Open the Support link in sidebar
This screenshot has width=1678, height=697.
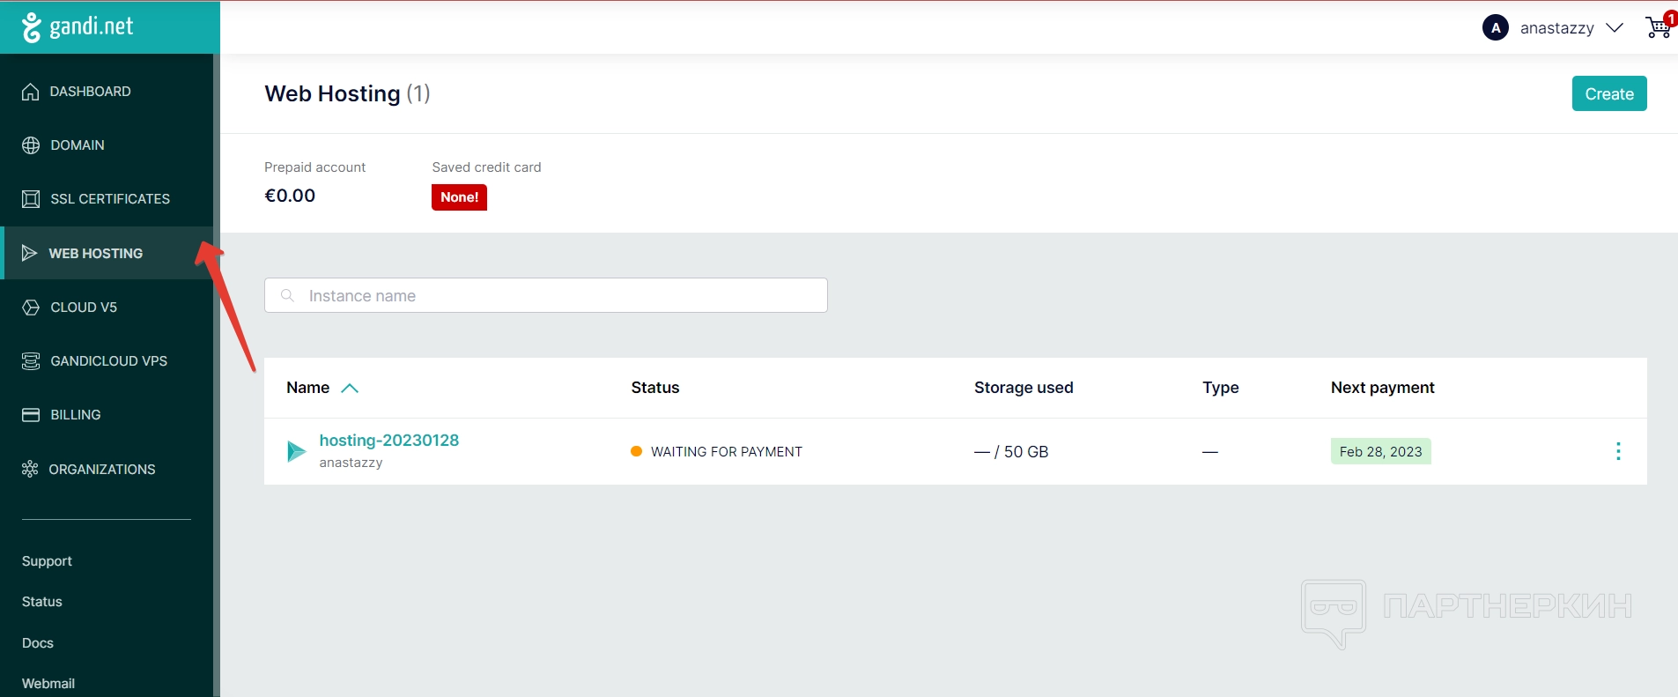coord(47,561)
